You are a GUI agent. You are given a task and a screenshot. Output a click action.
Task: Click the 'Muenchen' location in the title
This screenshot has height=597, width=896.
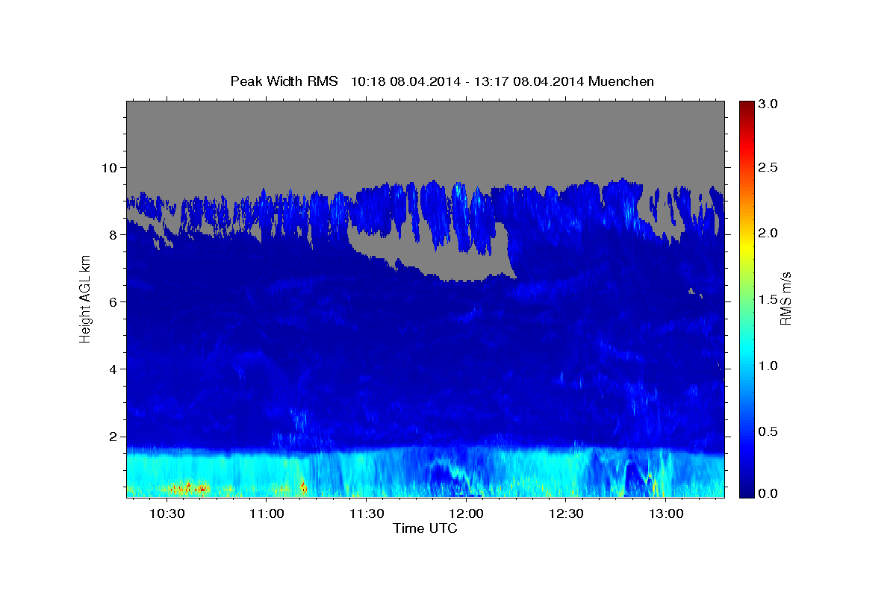[621, 81]
